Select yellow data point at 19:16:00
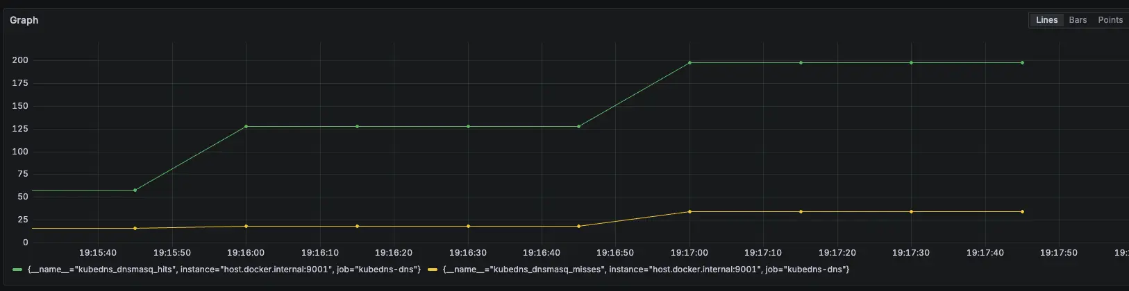 pos(246,227)
